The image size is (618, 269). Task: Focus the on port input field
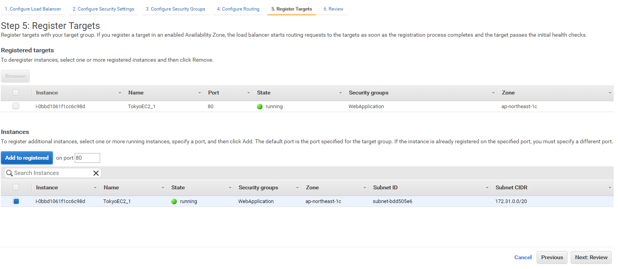point(87,158)
